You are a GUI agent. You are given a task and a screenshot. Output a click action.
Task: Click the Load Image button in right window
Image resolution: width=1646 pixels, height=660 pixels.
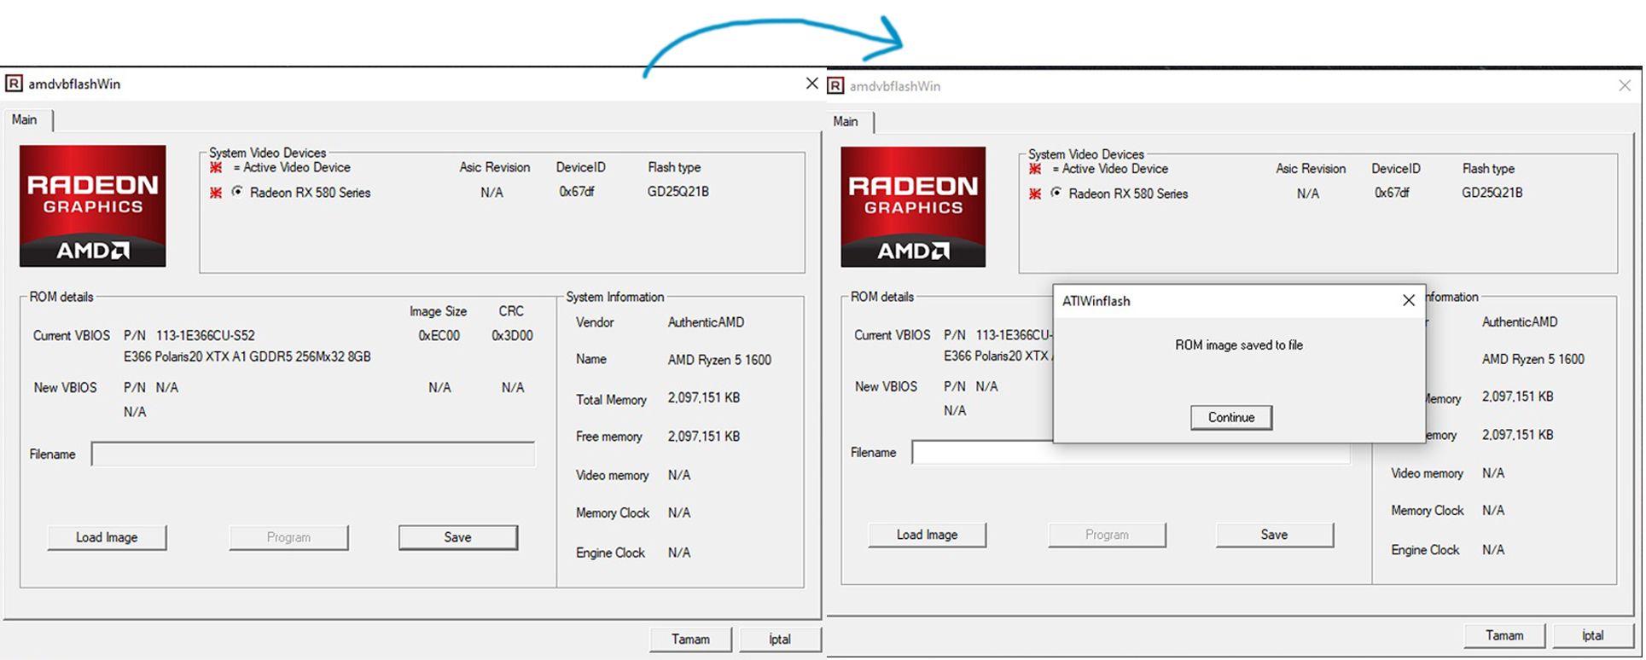click(927, 535)
